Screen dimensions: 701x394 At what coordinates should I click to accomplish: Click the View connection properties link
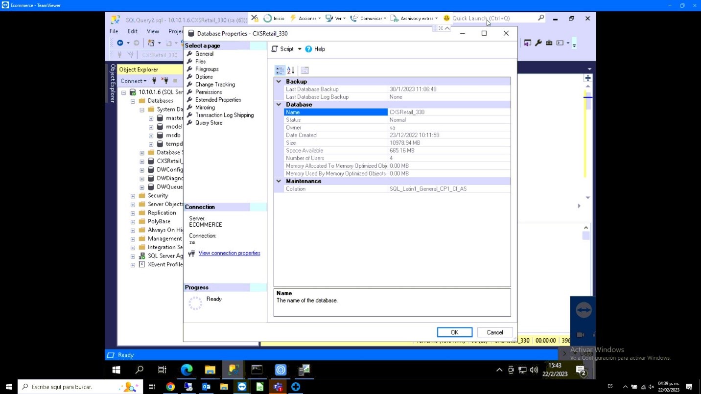click(x=229, y=253)
